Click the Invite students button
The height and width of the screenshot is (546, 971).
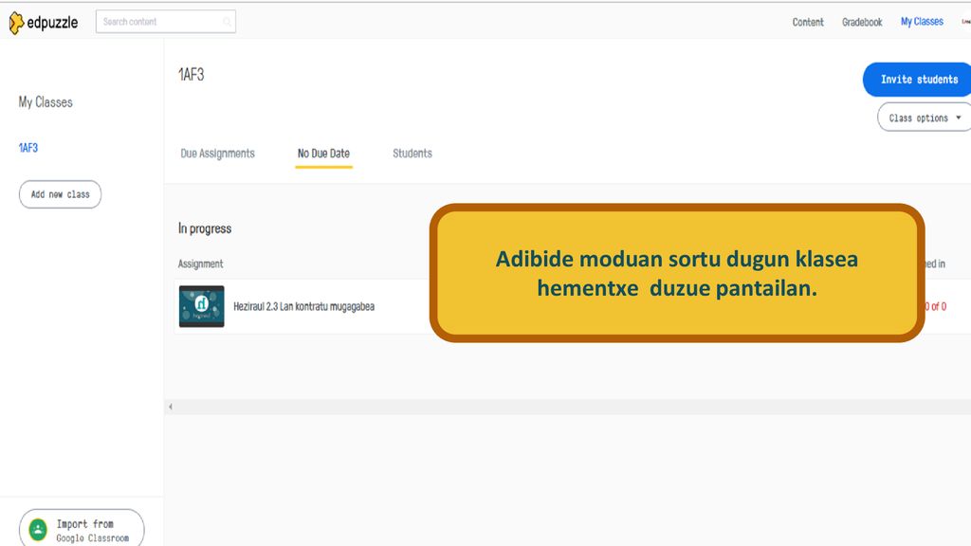[x=918, y=80]
